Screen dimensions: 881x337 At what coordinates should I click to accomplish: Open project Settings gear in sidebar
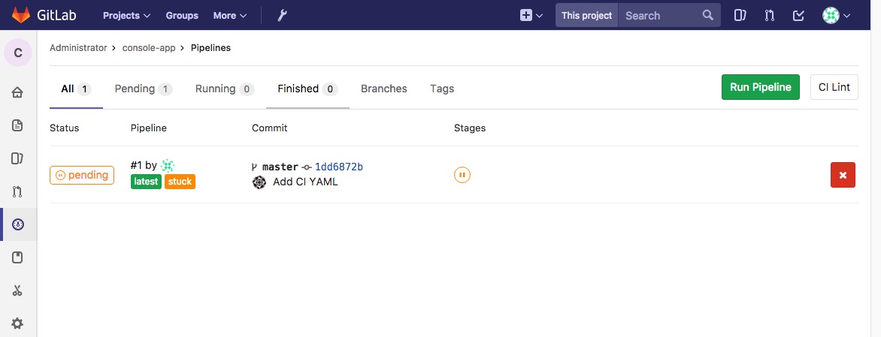[x=17, y=323]
